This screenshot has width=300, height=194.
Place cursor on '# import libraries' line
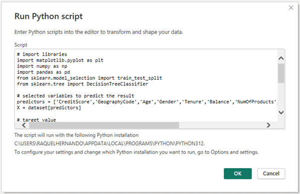(x=42, y=54)
